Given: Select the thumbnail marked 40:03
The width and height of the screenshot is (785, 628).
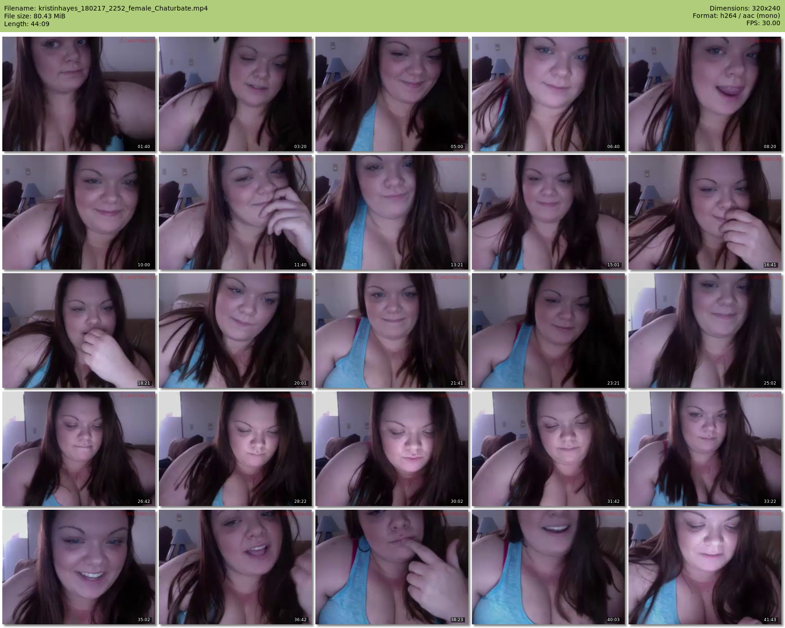Looking at the screenshot, I should [549, 567].
